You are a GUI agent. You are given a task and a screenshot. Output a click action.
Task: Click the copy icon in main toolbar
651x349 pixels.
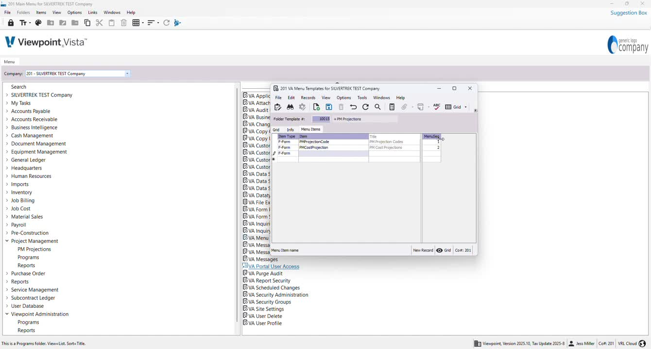(87, 23)
